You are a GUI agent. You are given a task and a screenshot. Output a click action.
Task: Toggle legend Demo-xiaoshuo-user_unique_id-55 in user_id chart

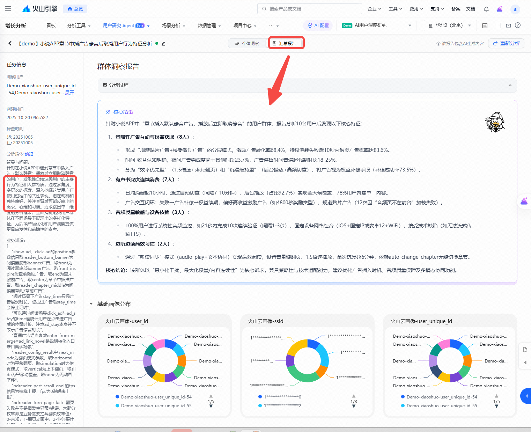(x=154, y=405)
